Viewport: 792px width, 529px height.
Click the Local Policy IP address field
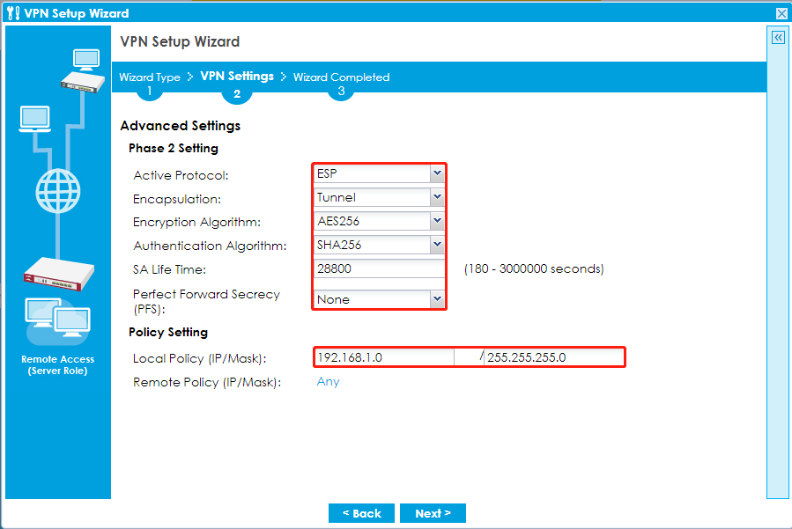point(384,357)
